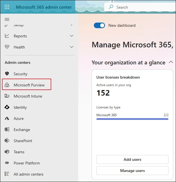This screenshot has height=182, width=176.
Task: Click the Exchange icon
Action: tap(7, 129)
